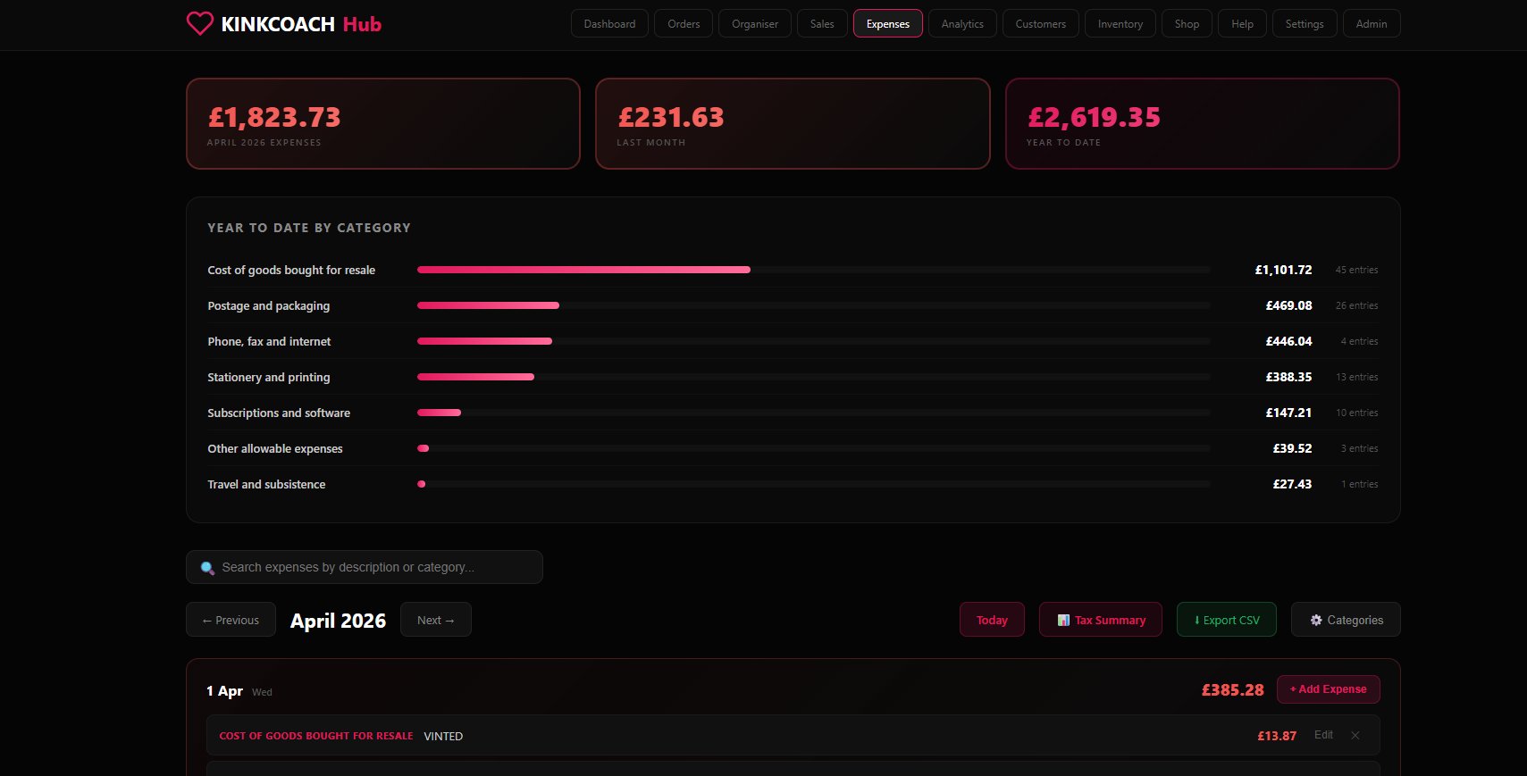Click the £446.04 category total
Viewport: 1527px width, 776px height.
coord(1288,341)
